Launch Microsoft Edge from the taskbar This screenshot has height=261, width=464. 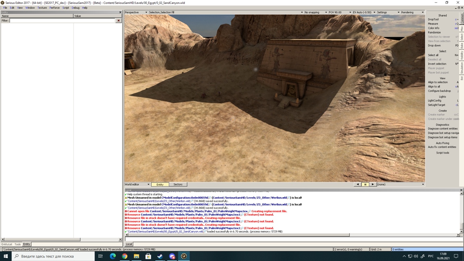pyautogui.click(x=113, y=256)
